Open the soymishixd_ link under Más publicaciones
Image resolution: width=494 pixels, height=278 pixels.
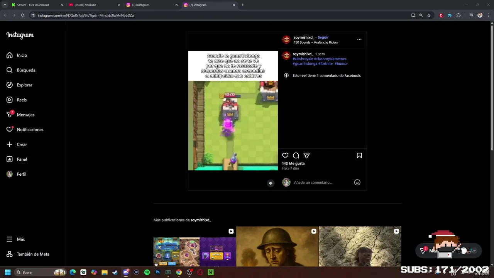[x=201, y=220]
